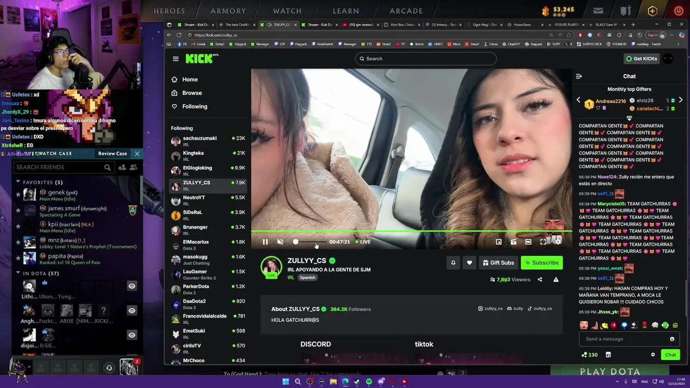Toggle the eye icon on the Lithi party row
690x388 pixels.
click(x=132, y=286)
